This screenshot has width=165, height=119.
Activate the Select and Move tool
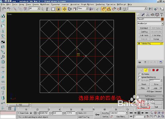point(64,9)
